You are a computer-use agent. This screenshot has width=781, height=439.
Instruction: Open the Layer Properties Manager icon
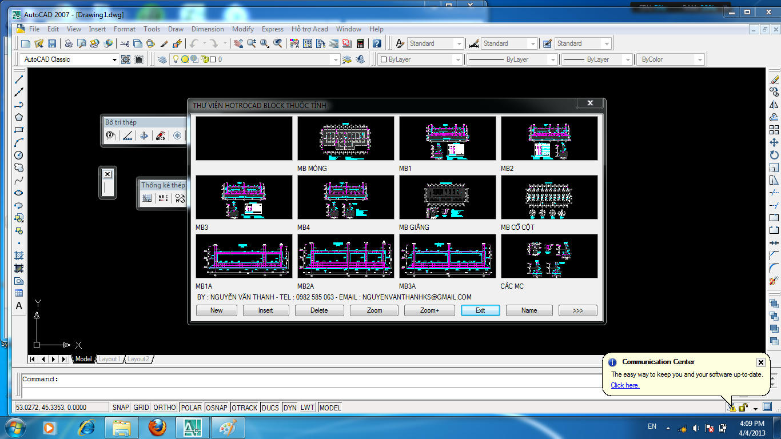tap(162, 59)
